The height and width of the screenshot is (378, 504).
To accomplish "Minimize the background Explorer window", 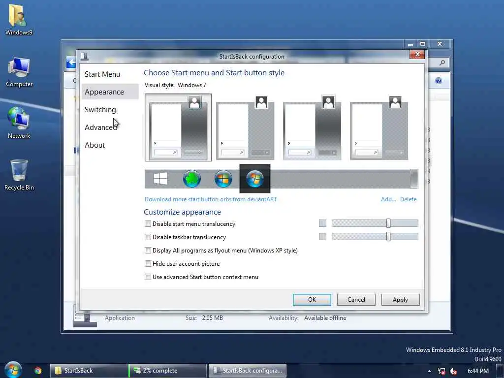I will pos(410,44).
